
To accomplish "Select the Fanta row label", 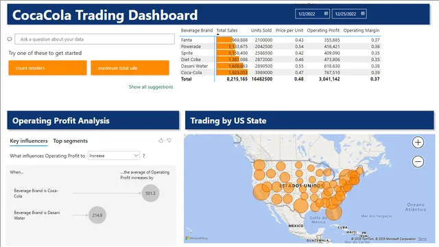I will click(x=187, y=40).
